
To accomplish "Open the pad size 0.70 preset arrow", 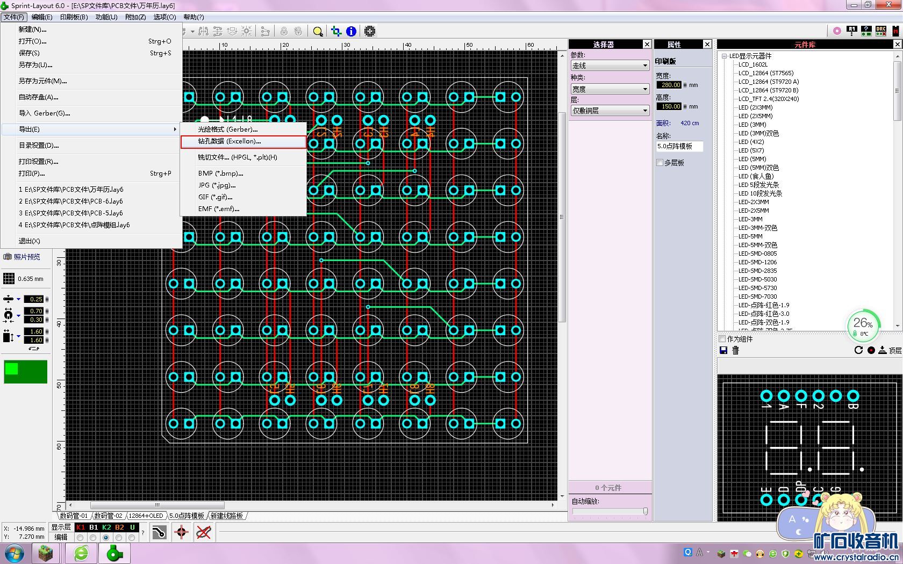I will point(18,315).
